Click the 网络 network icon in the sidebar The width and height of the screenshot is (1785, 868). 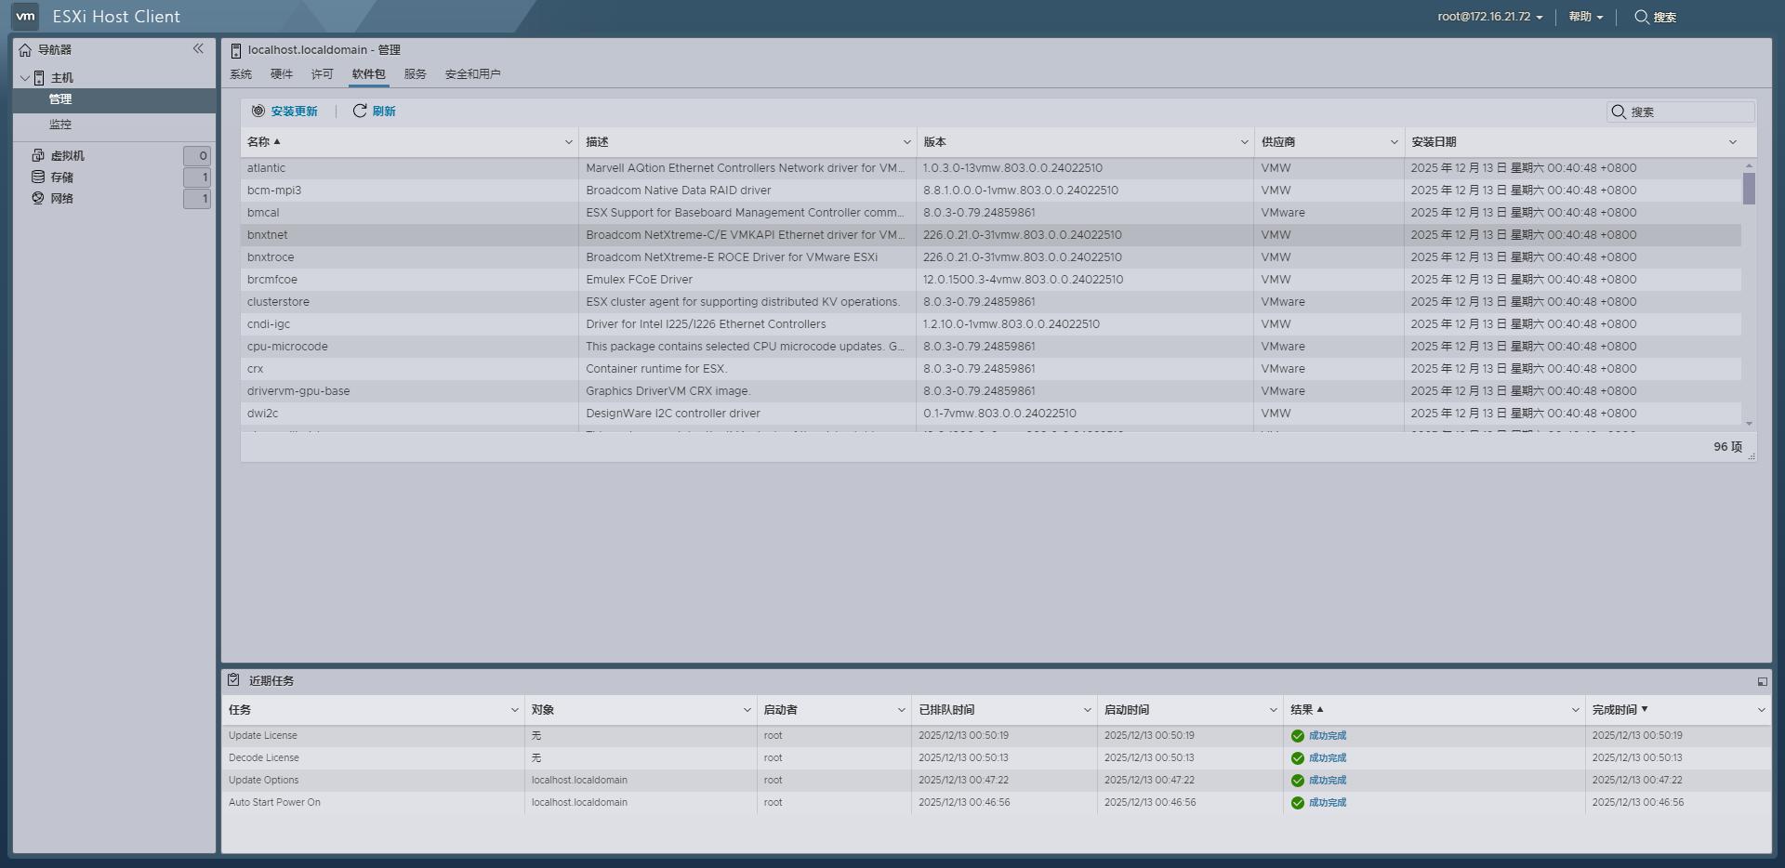pyautogui.click(x=37, y=198)
